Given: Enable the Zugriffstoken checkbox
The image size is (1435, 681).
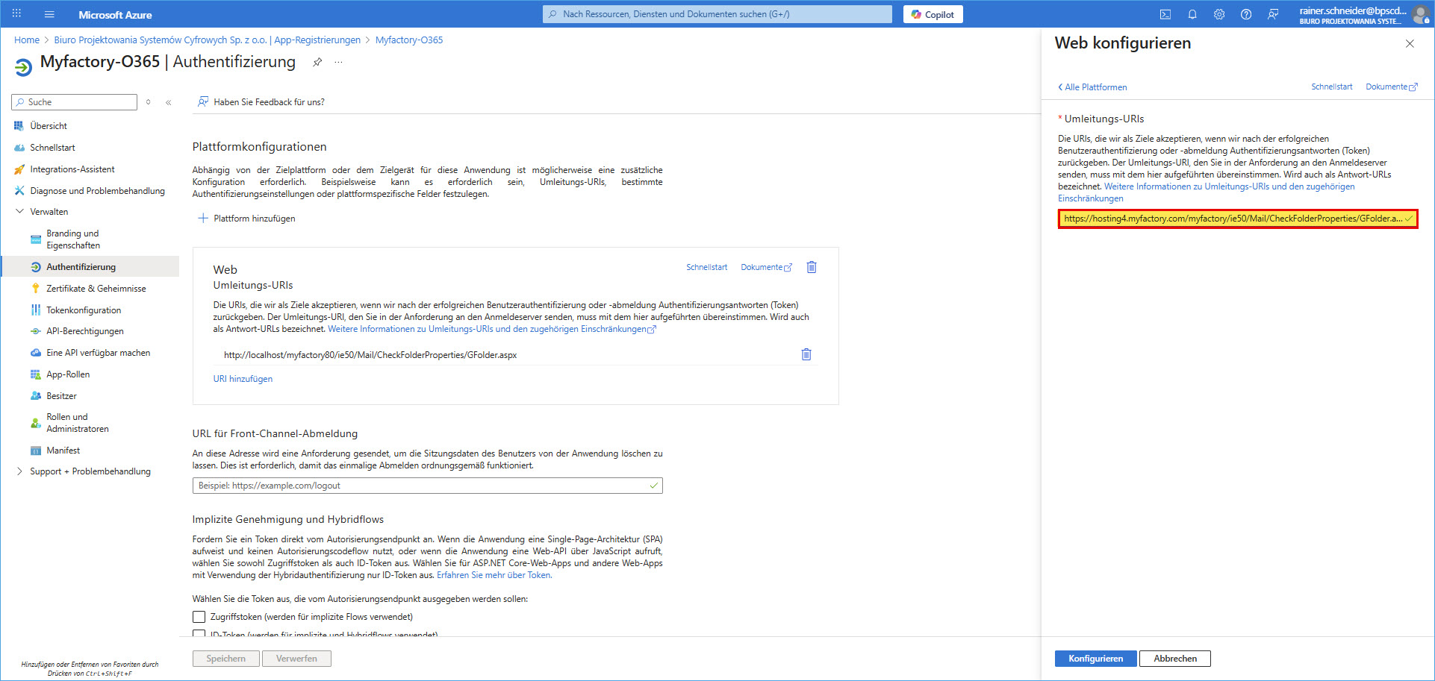Looking at the screenshot, I should click(x=199, y=617).
